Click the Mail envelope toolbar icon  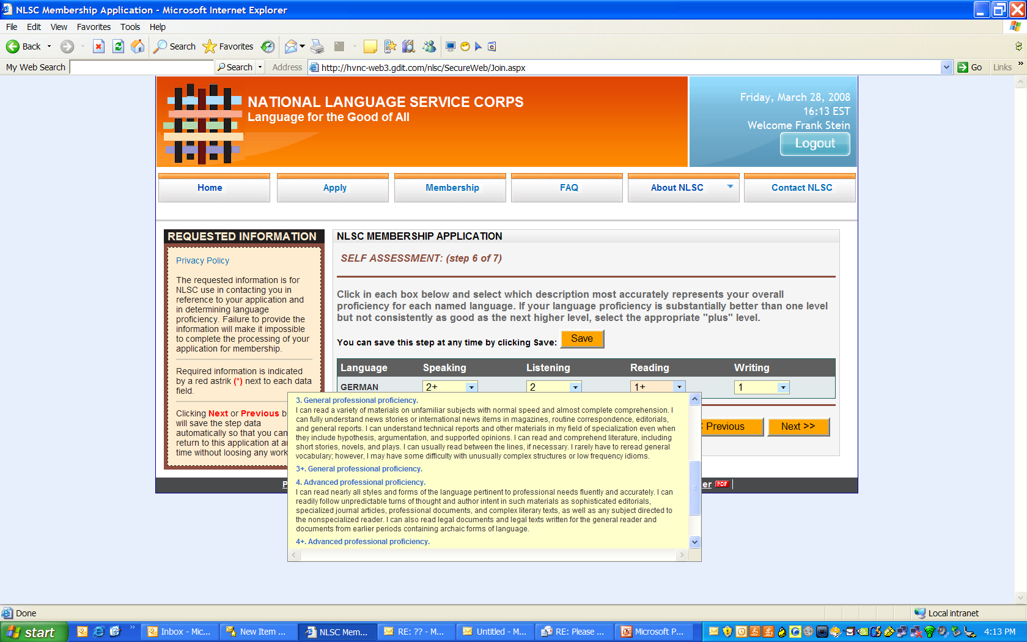[x=291, y=46]
